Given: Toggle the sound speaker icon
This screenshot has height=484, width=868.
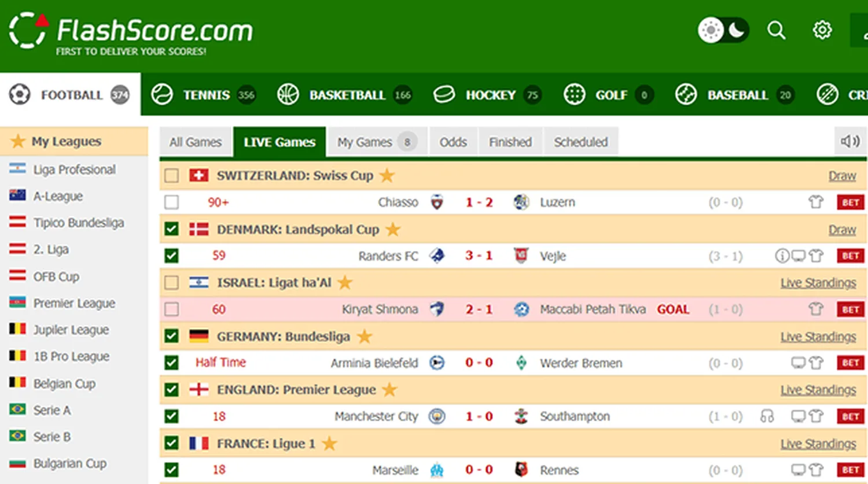Looking at the screenshot, I should tap(850, 141).
